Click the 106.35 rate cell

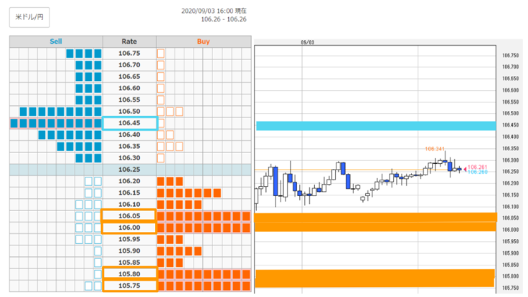coord(129,146)
